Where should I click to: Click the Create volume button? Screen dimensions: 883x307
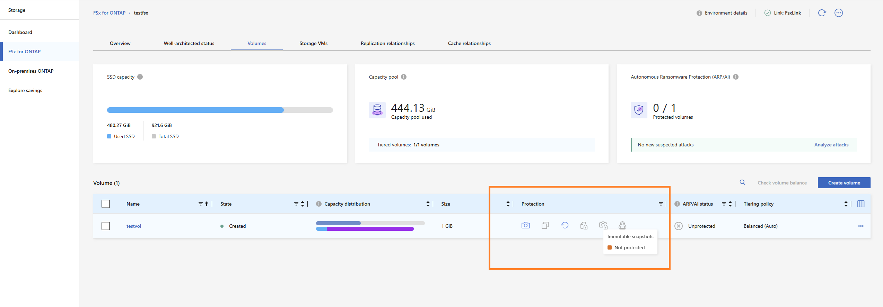pyautogui.click(x=844, y=183)
